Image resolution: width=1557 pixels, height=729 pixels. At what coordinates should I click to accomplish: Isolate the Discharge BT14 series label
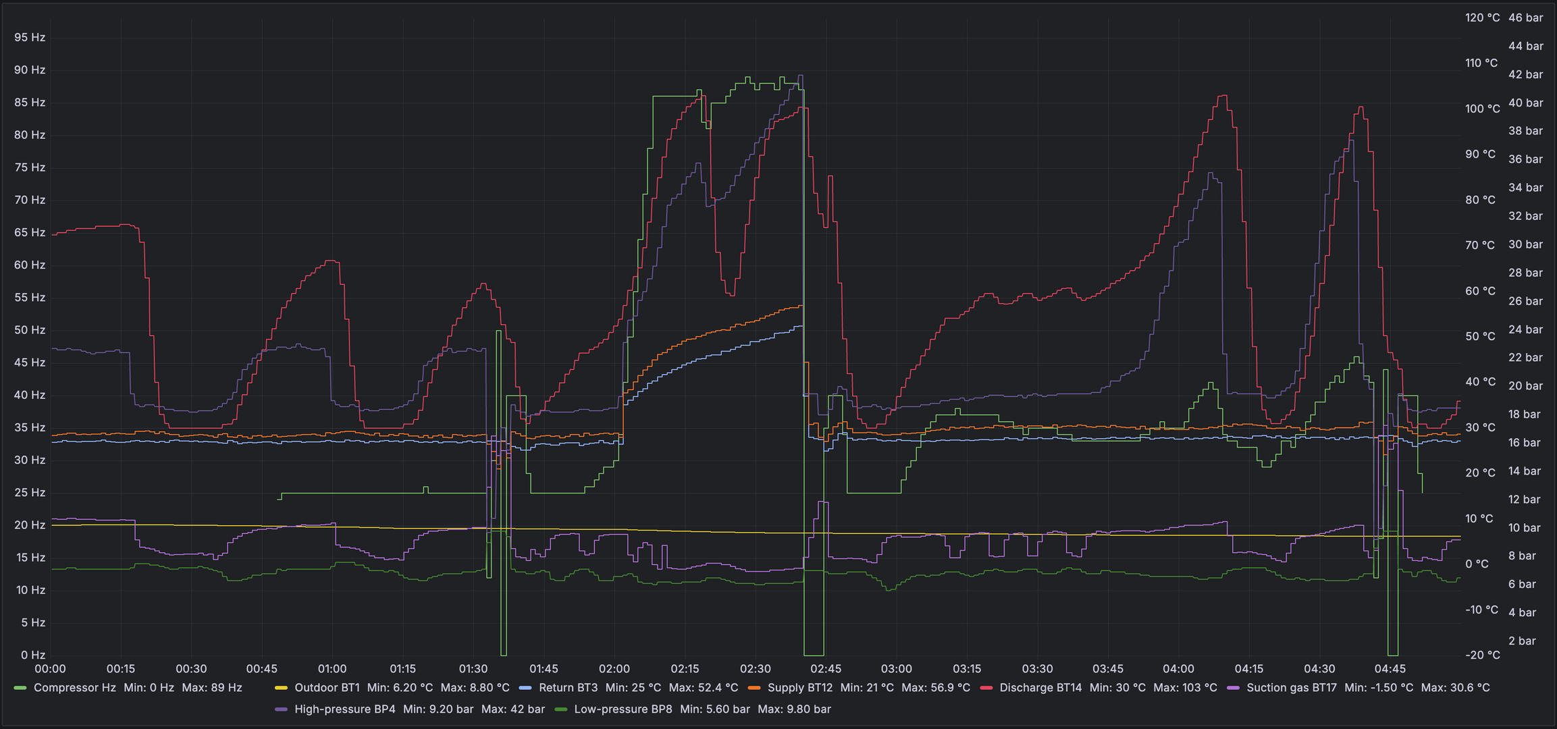pos(1040,688)
